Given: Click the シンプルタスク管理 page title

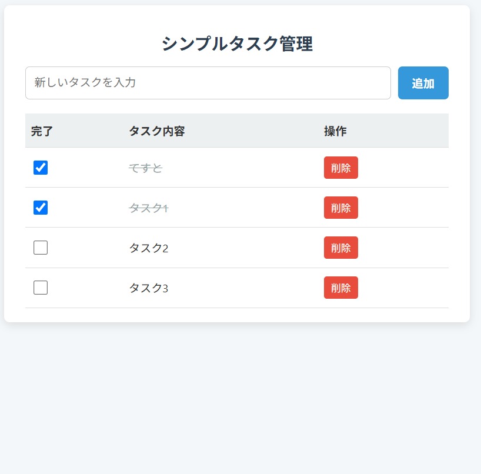Looking at the screenshot, I should click(x=237, y=44).
